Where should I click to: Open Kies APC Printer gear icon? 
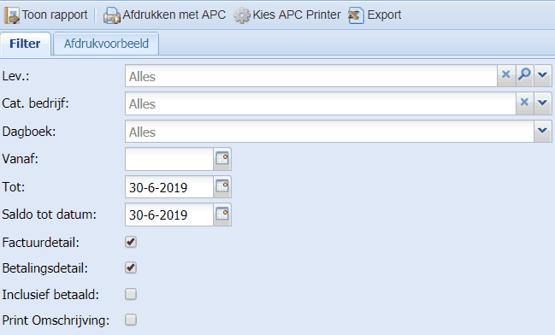(242, 15)
